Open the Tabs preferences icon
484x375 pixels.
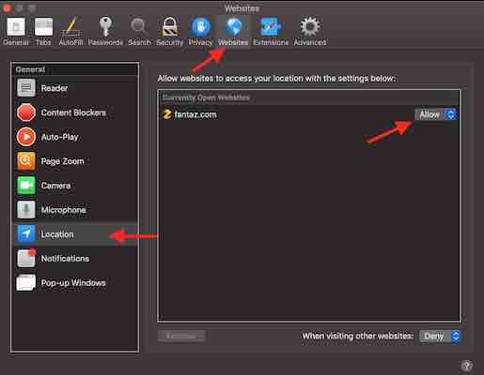tap(43, 27)
